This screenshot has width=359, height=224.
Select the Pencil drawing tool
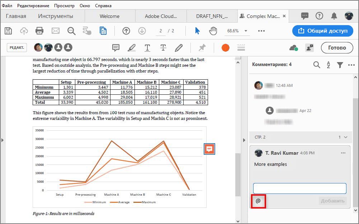(x=179, y=48)
